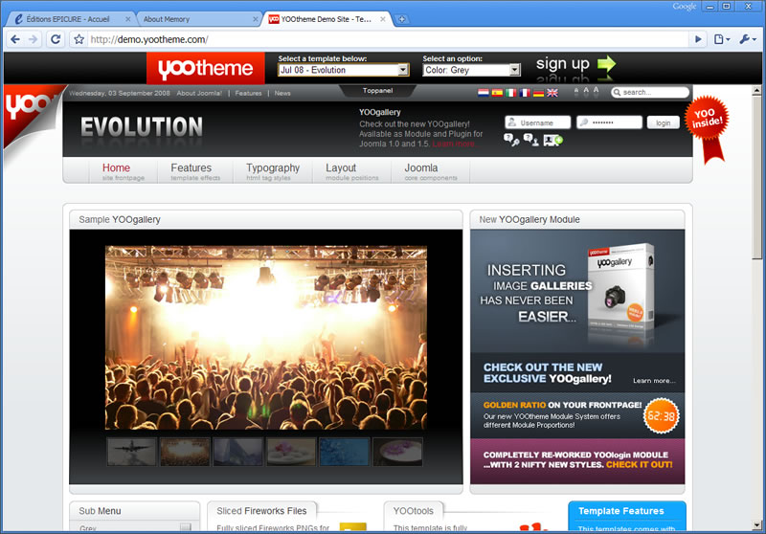
Task: Select the blue texture gallery thumbnail
Action: point(345,452)
